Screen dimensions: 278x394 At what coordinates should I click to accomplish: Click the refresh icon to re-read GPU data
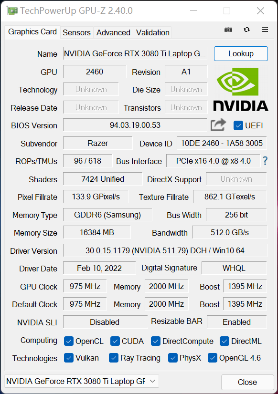point(246,30)
